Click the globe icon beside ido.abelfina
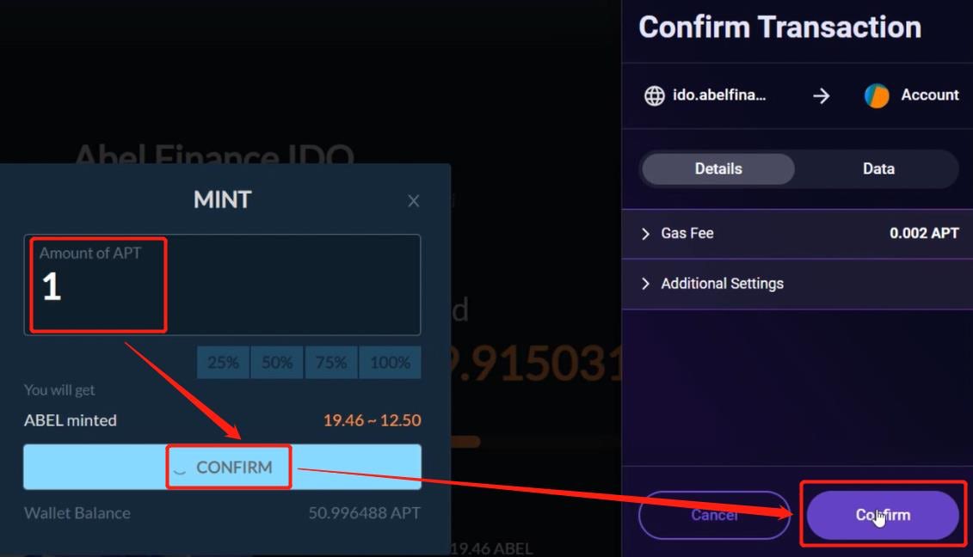Viewport: 973px width, 557px height. 655,95
